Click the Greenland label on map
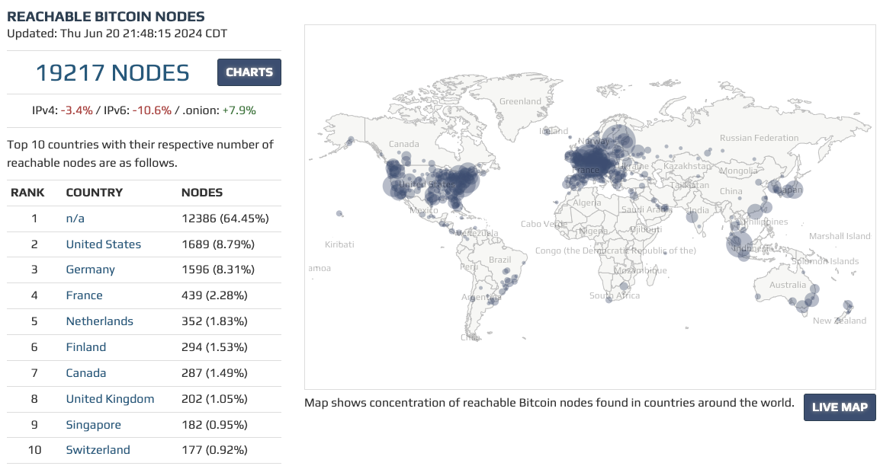 tap(520, 101)
